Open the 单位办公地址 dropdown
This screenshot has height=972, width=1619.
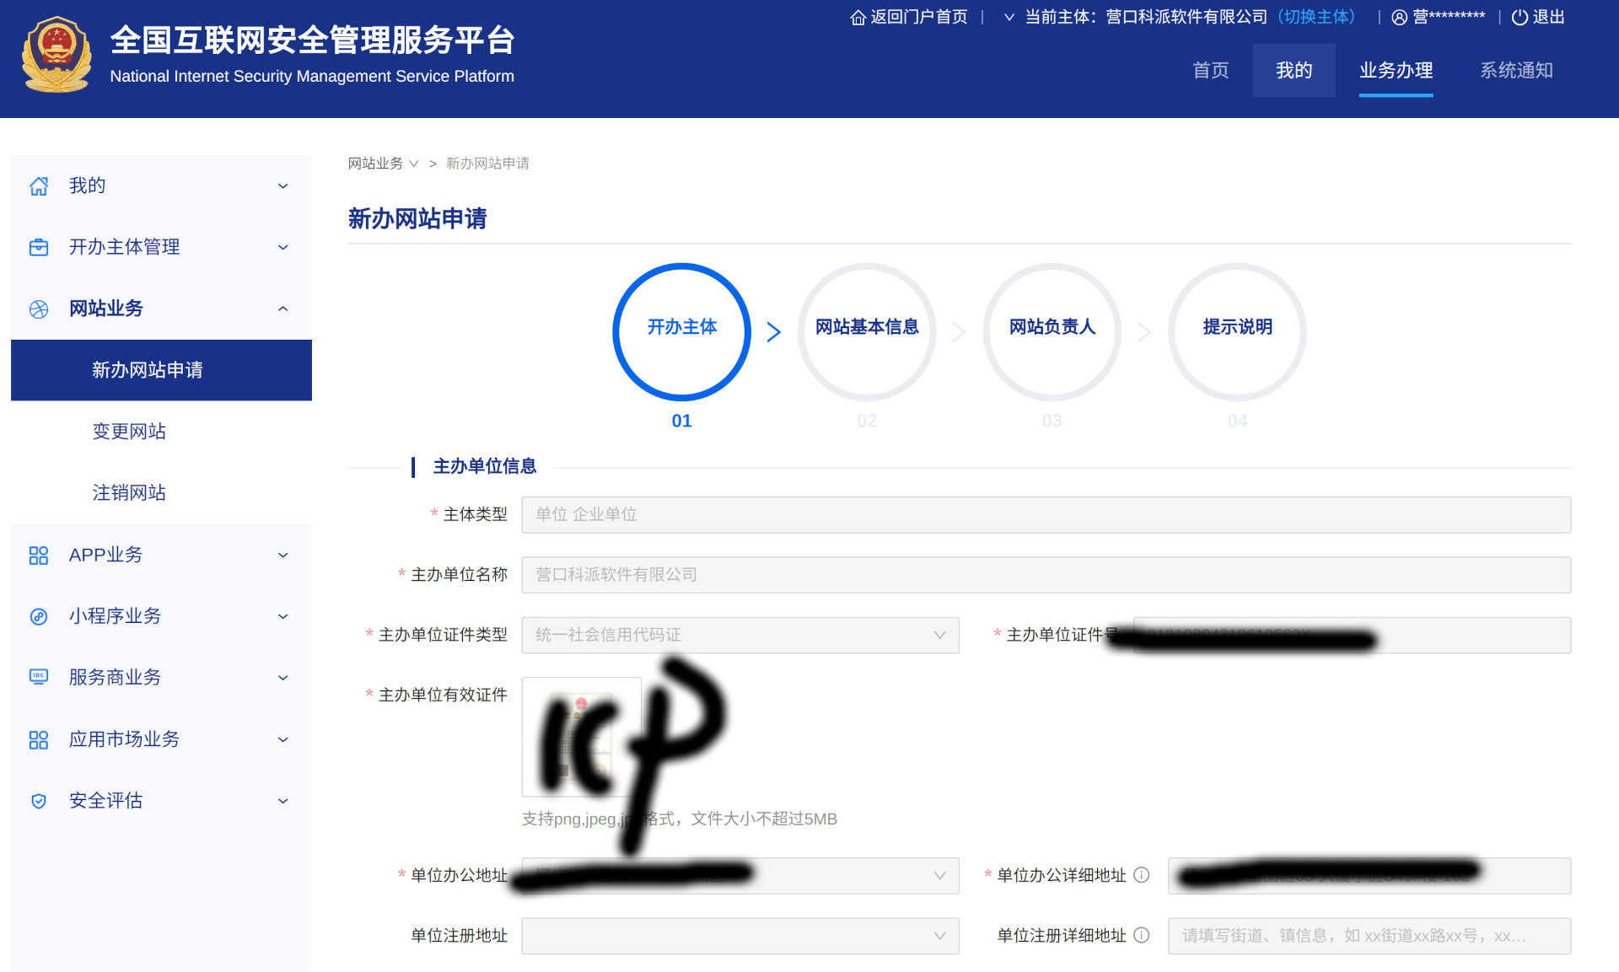coord(939,876)
